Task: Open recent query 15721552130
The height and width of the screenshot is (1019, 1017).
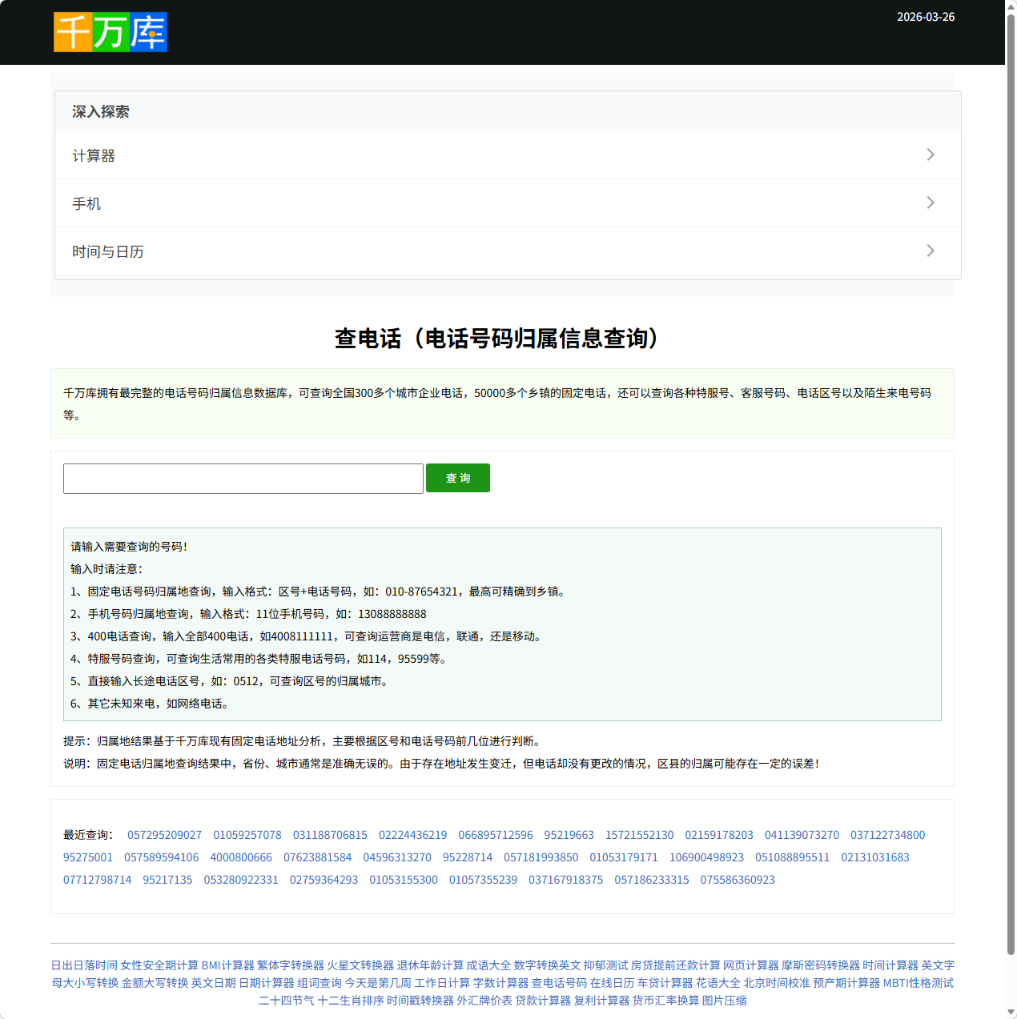Action: [x=639, y=835]
